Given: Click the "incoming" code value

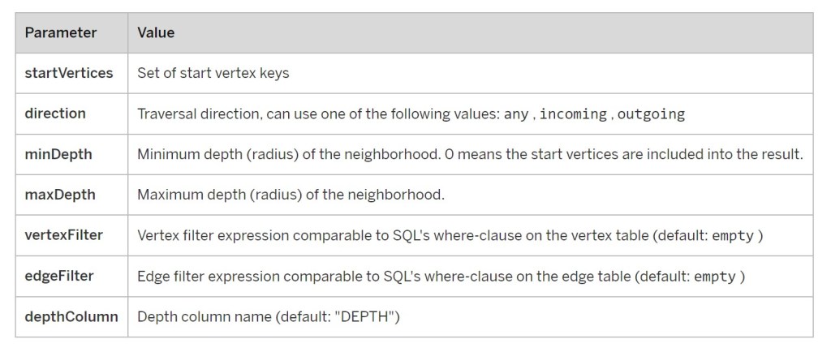Looking at the screenshot, I should tap(573, 114).
